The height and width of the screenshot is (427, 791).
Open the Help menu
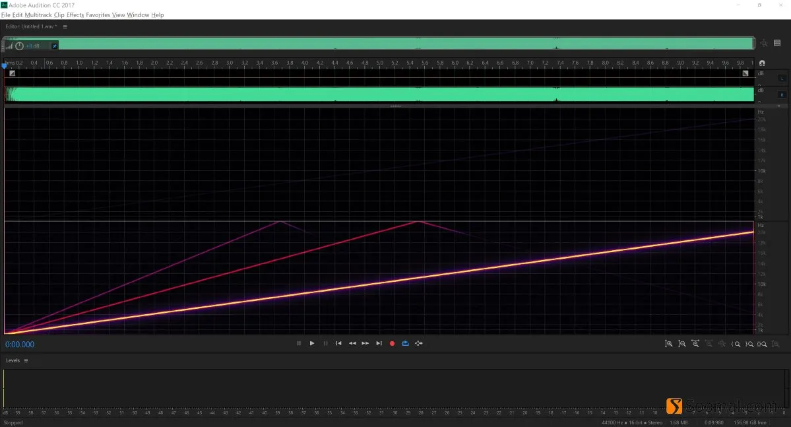[158, 15]
